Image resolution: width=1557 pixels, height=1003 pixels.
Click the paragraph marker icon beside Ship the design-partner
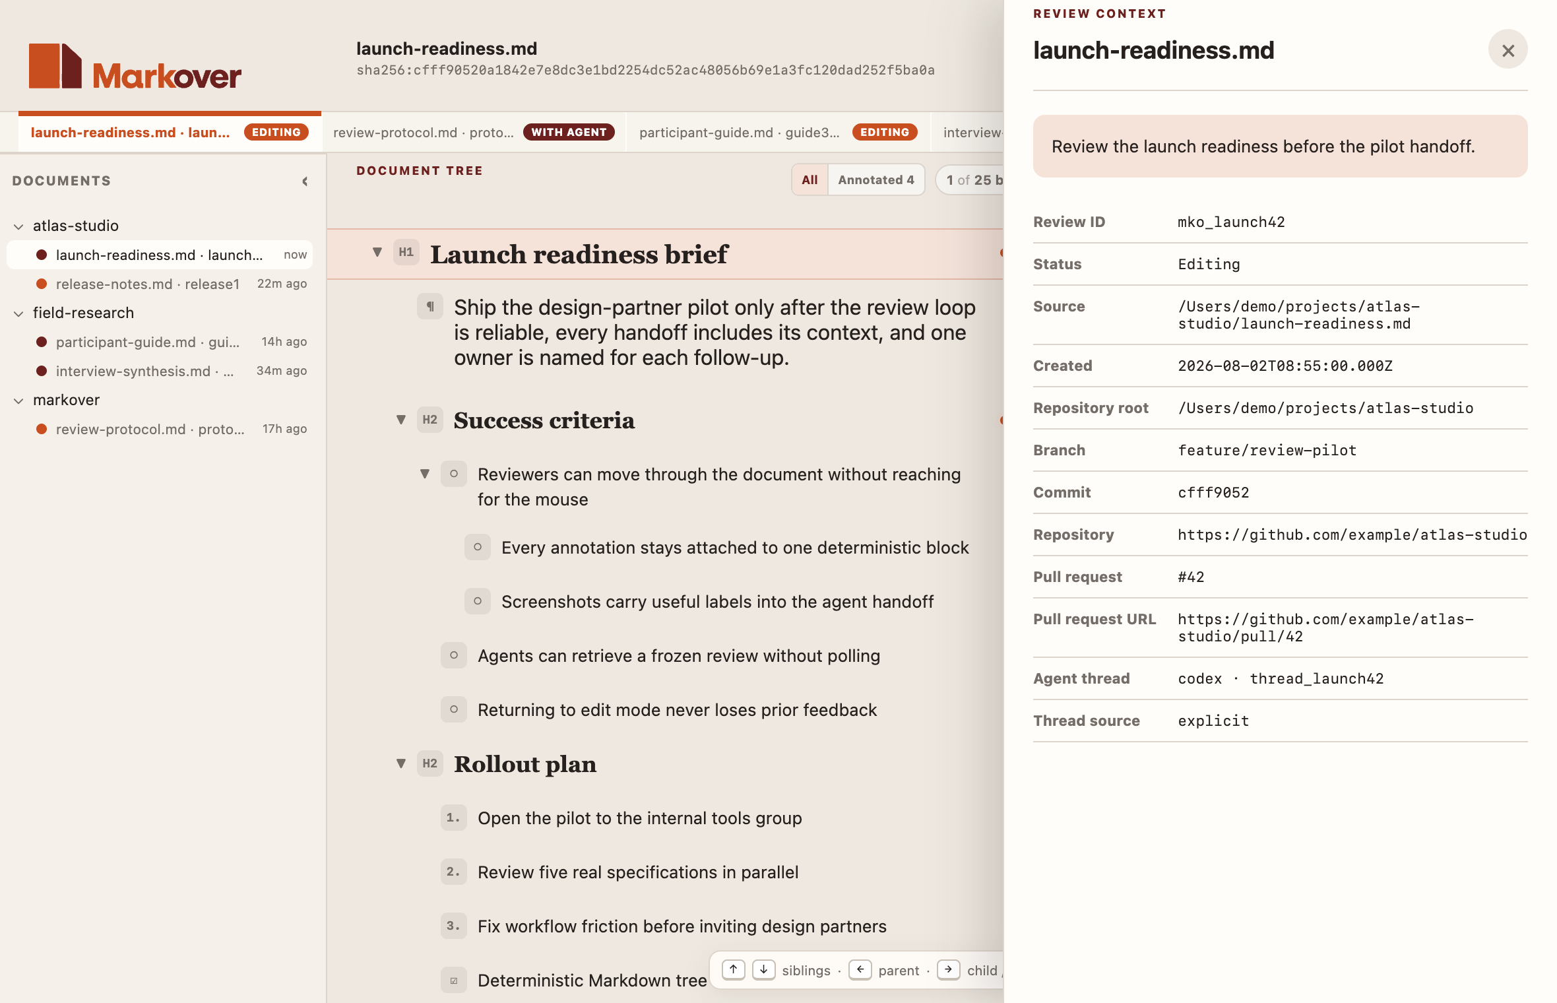tap(430, 306)
